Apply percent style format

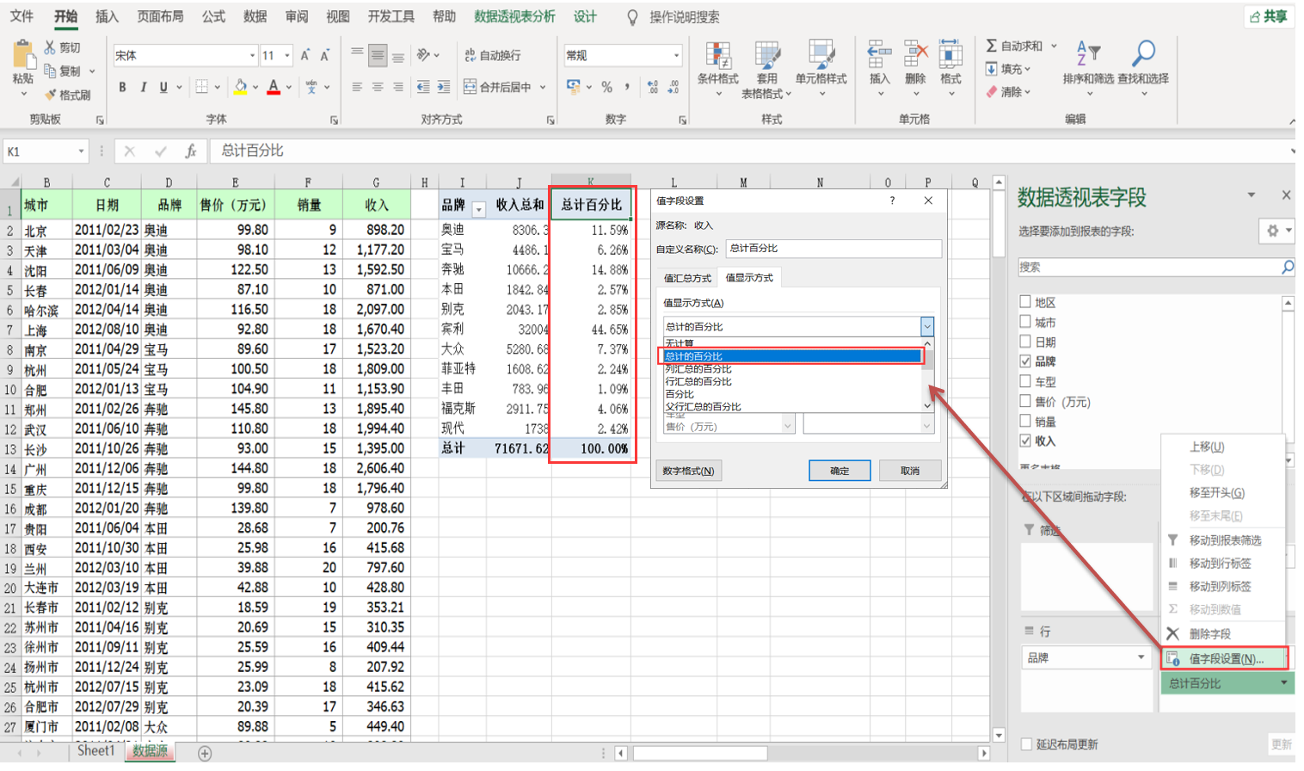point(607,87)
